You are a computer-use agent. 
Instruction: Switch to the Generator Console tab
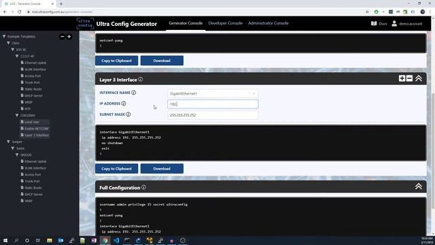tap(186, 23)
